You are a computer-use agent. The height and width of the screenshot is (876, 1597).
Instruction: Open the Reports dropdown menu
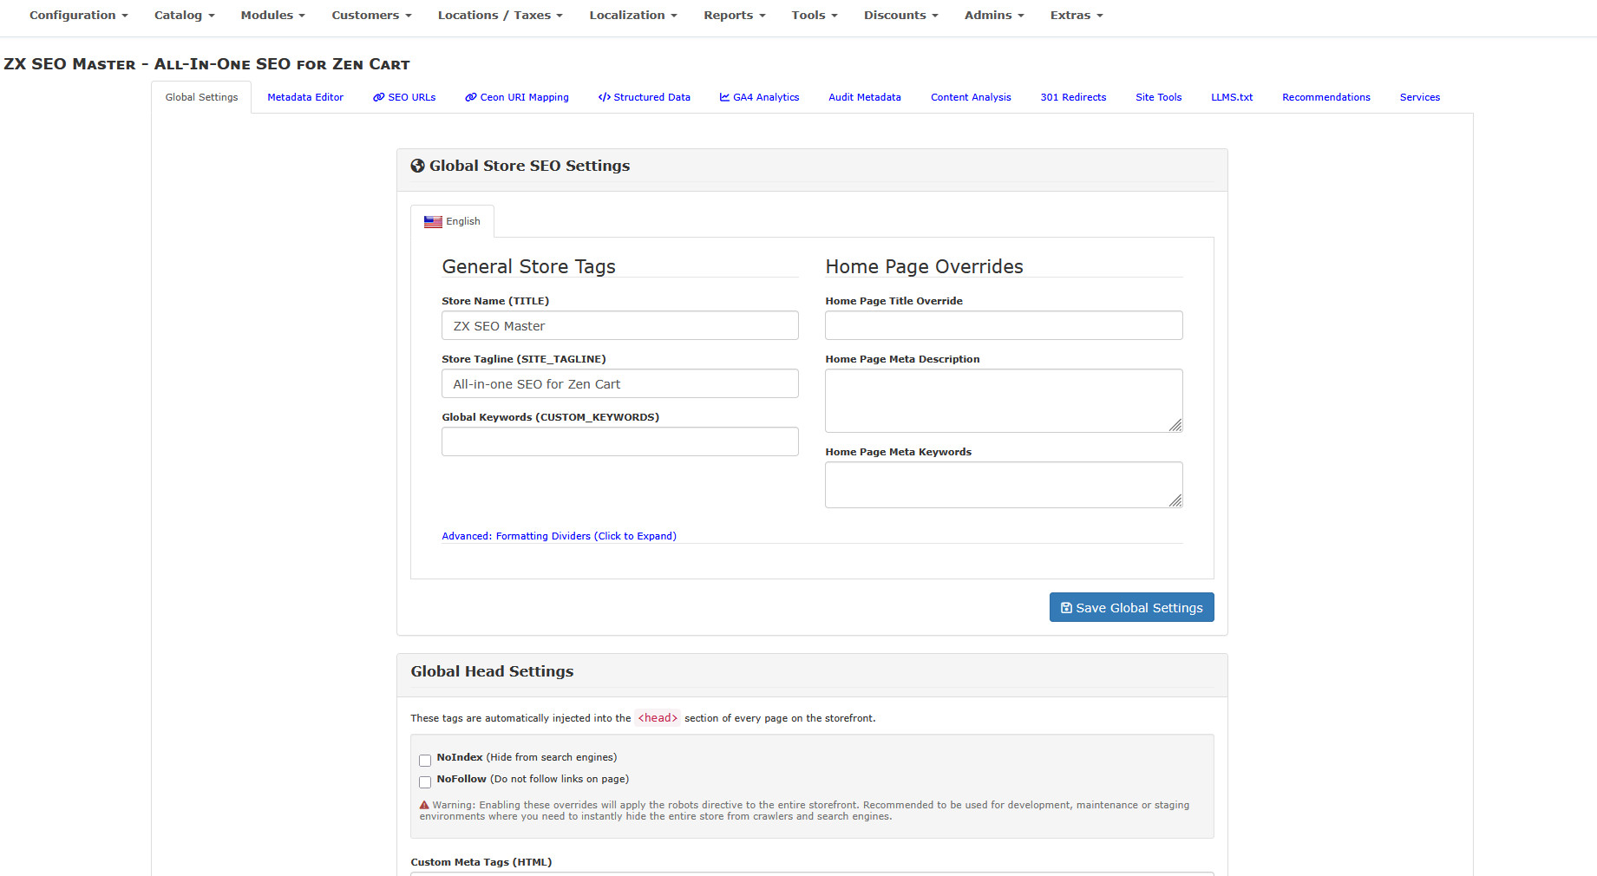pos(735,16)
